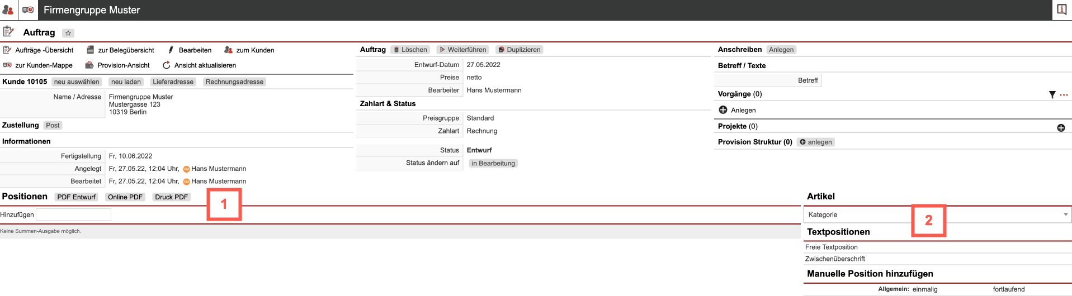Click the users icon in top bar
The image size is (1072, 296).
[8, 10]
